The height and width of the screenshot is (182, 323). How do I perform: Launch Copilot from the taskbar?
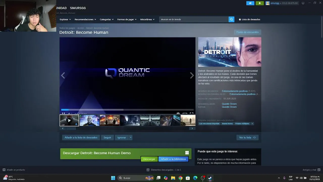166,178
